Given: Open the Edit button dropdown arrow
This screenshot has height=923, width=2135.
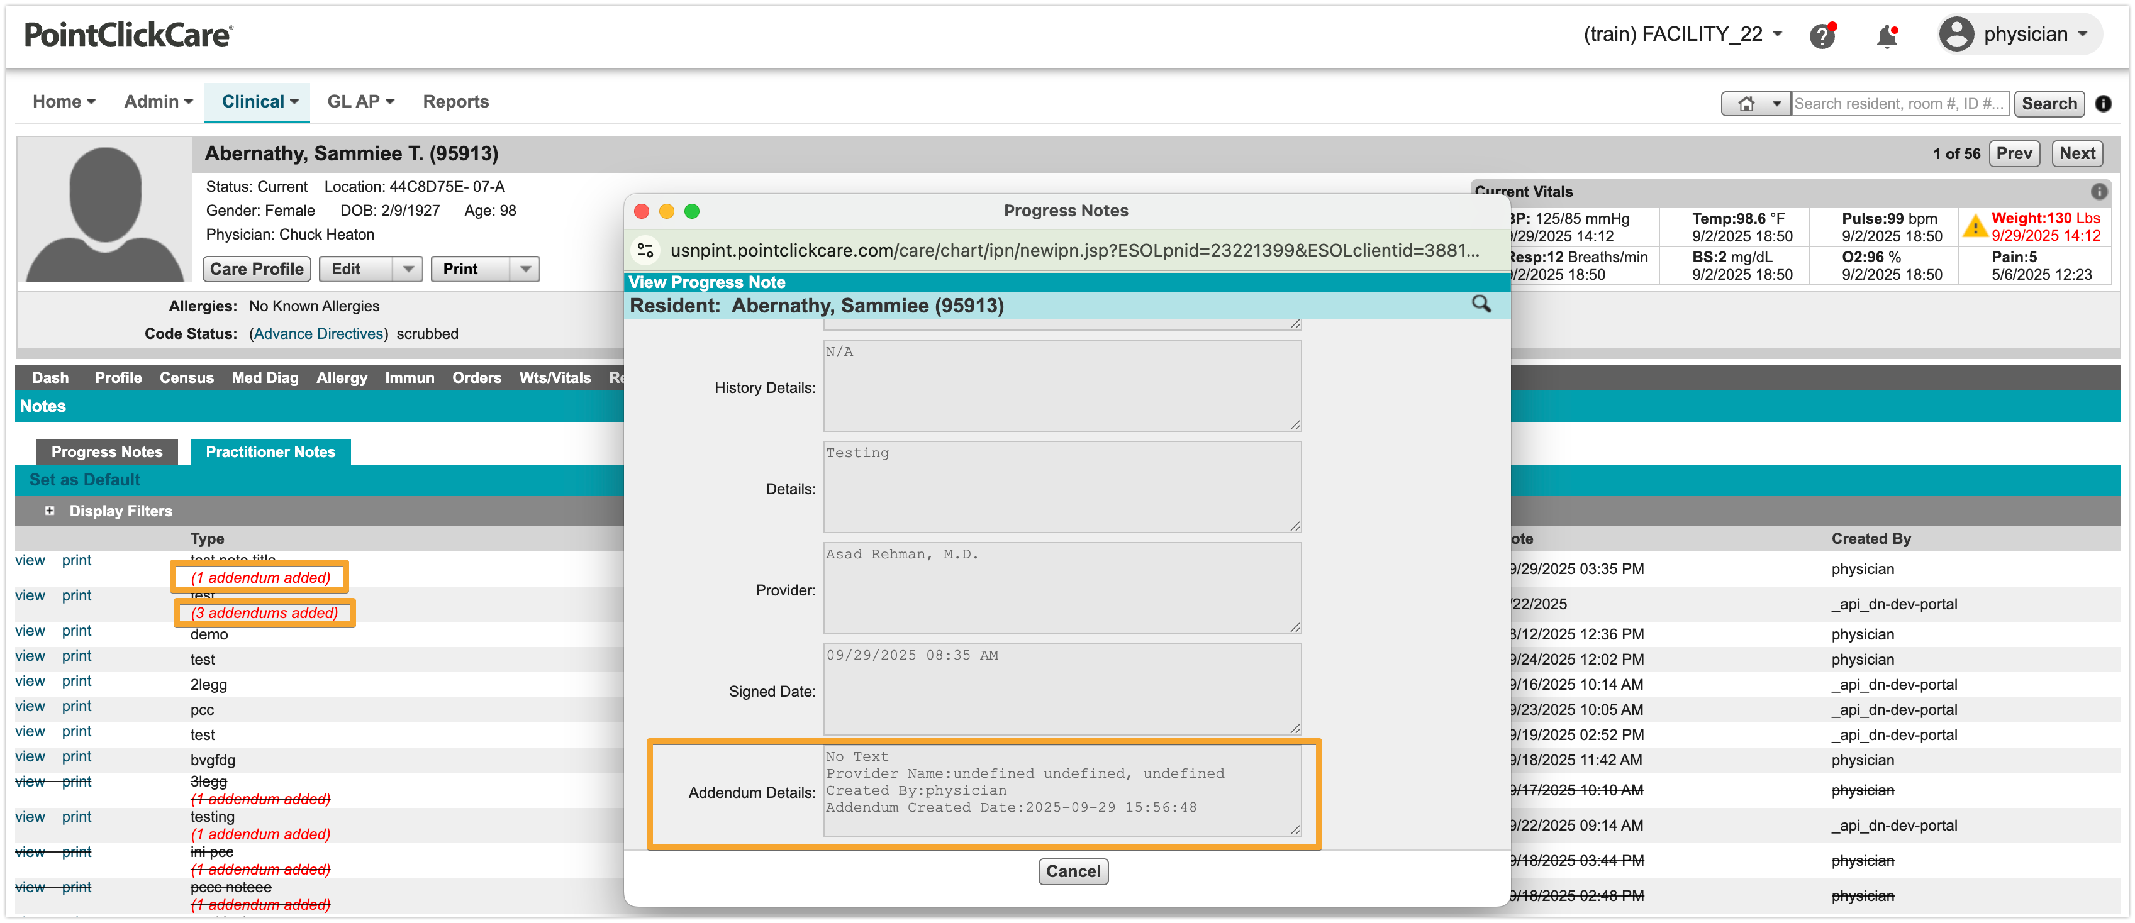Looking at the screenshot, I should (408, 269).
